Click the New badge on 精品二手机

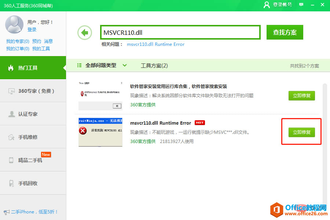point(46,154)
